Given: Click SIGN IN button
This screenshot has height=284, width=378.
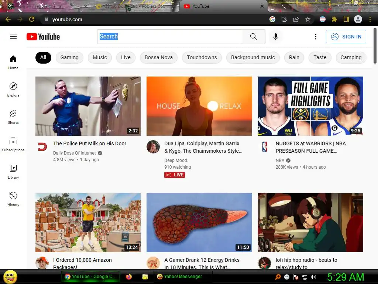Looking at the screenshot, I should click(346, 37).
